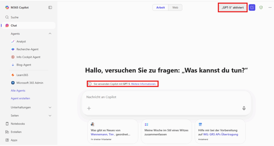Collapse the Agents section chevron
274x146 pixels.
click(x=50, y=34)
